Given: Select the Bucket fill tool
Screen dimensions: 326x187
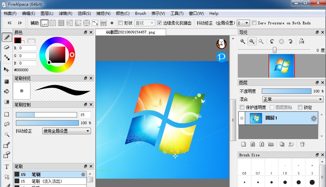Looking at the screenshot, I should (6, 91).
